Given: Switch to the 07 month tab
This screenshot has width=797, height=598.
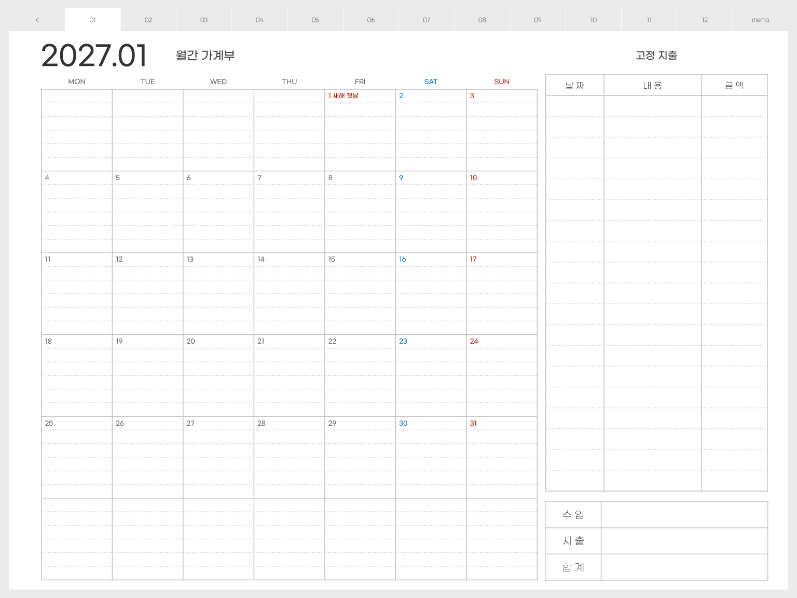Looking at the screenshot, I should pos(427,20).
